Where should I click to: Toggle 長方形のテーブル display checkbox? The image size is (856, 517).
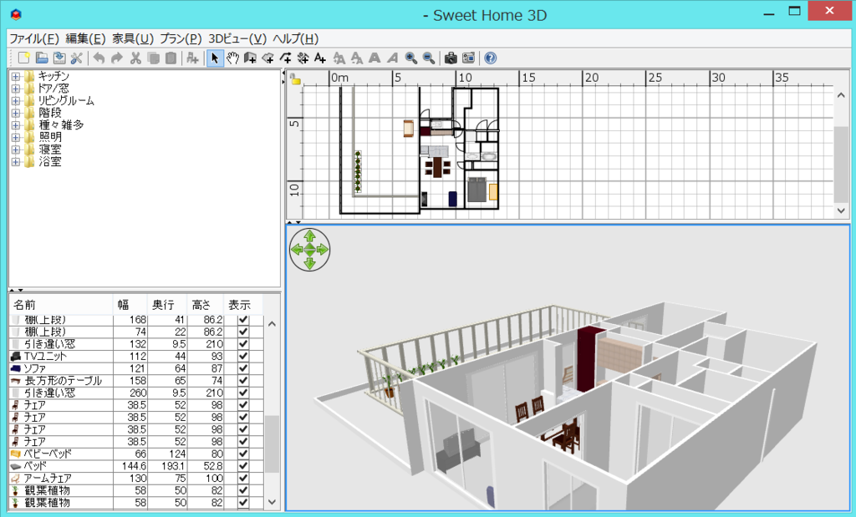(243, 381)
